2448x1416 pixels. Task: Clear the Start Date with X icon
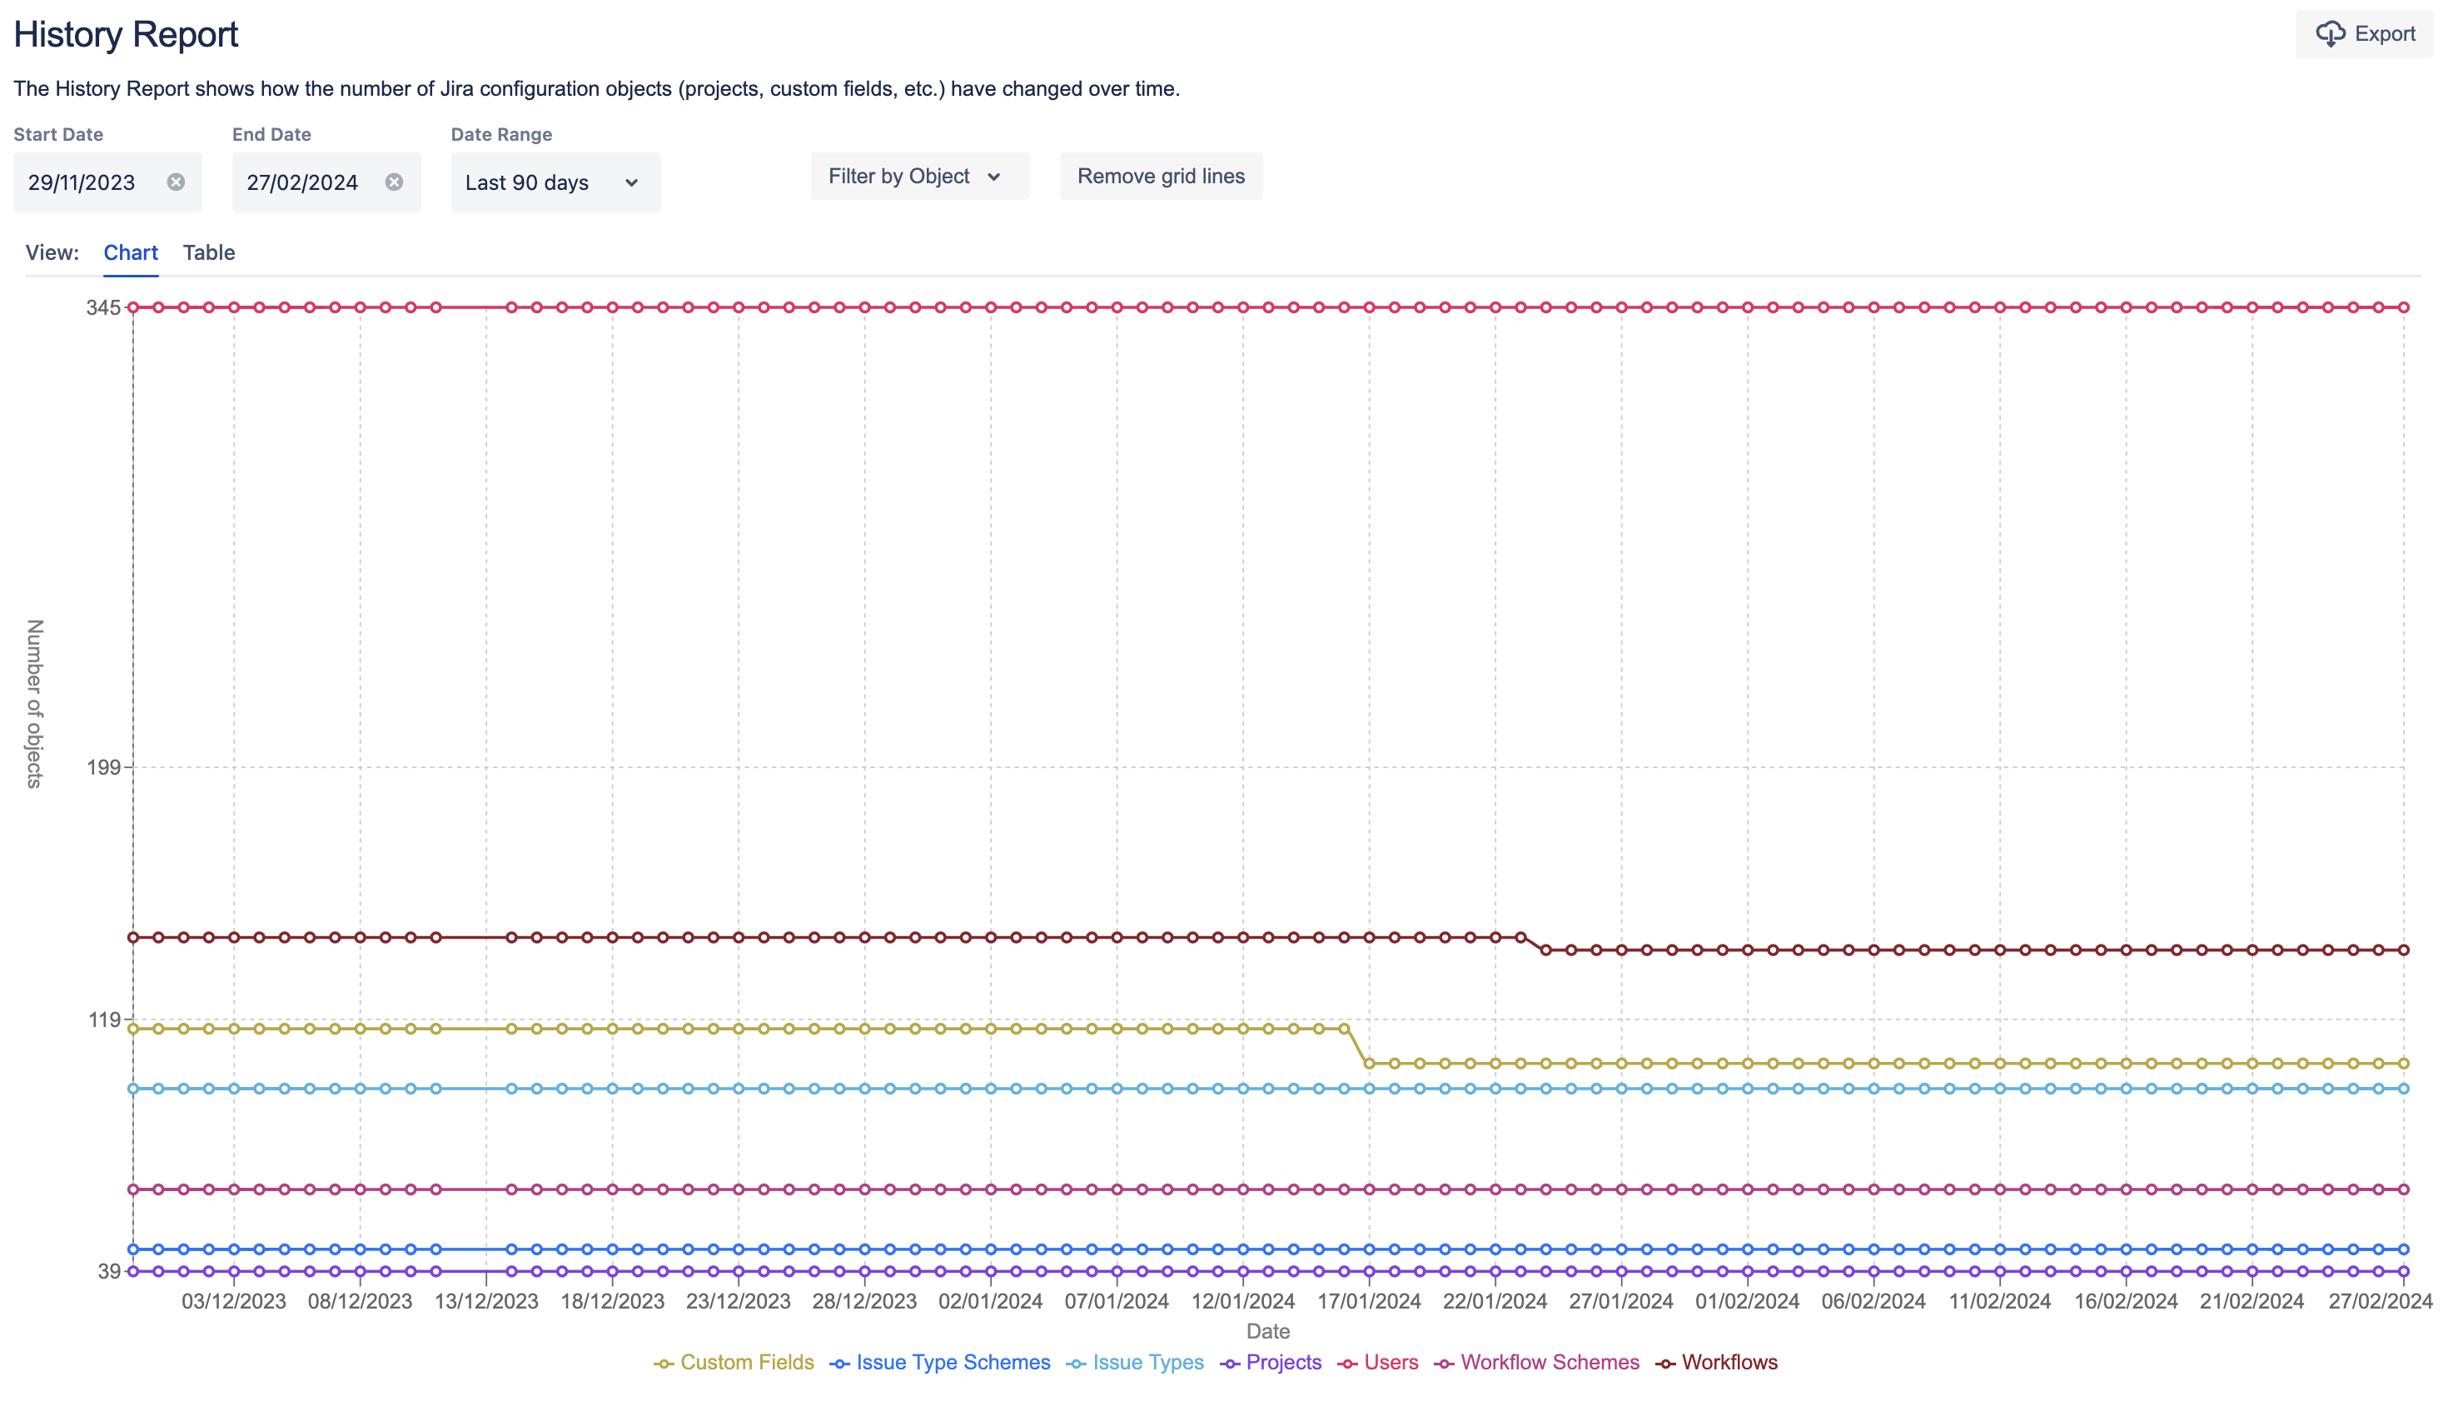click(176, 182)
